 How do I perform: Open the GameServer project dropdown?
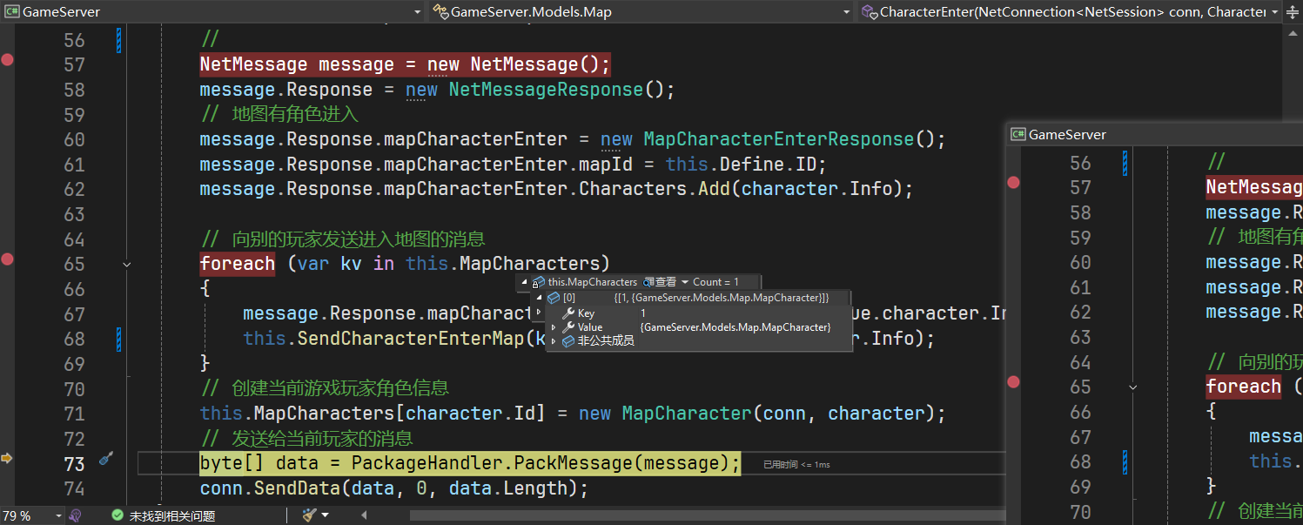(417, 12)
